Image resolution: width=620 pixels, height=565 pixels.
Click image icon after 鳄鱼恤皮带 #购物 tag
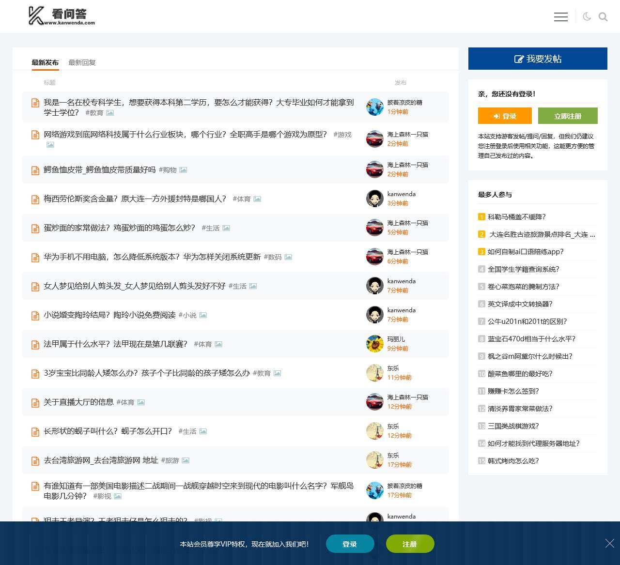(x=183, y=170)
